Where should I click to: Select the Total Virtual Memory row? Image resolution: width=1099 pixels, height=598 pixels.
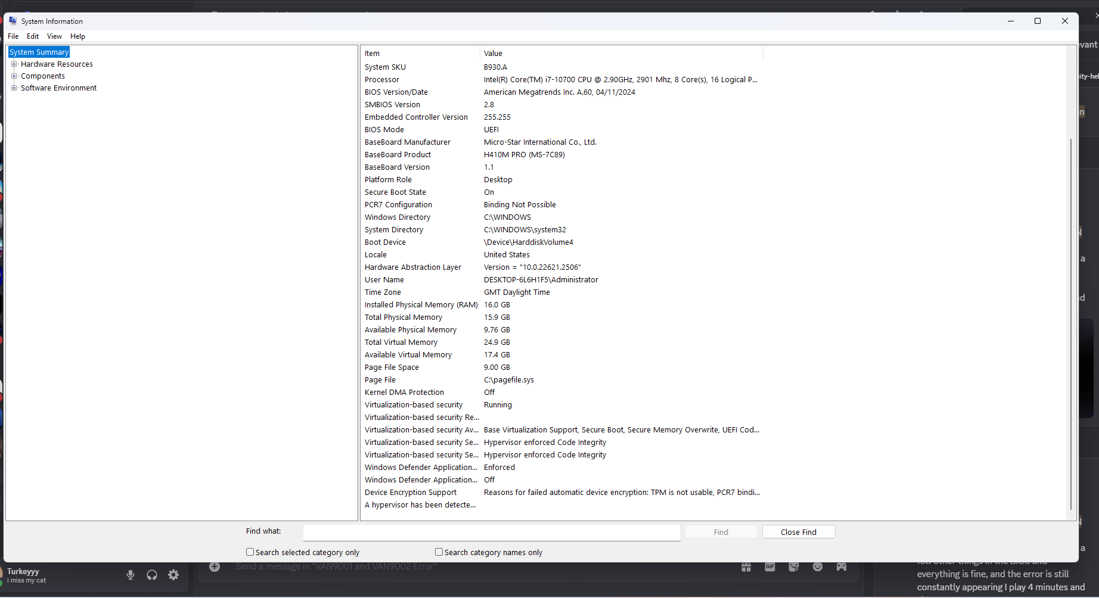[x=561, y=342]
